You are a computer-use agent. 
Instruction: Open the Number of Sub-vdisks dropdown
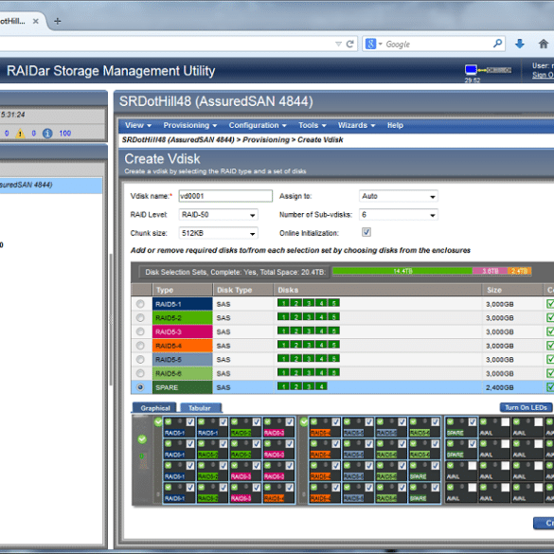tap(399, 214)
